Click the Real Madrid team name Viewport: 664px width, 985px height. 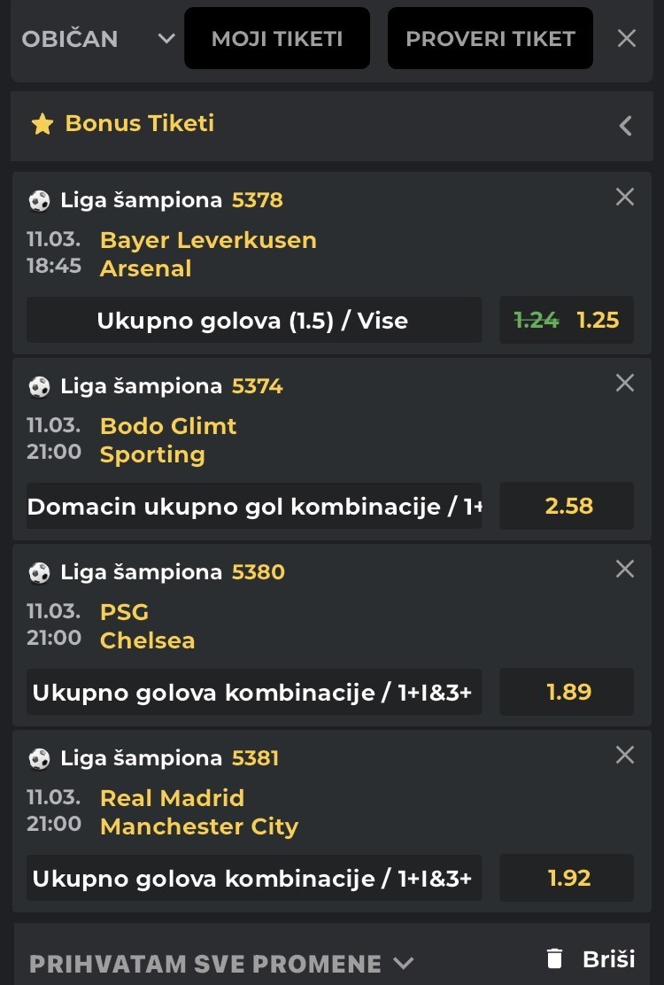point(172,797)
